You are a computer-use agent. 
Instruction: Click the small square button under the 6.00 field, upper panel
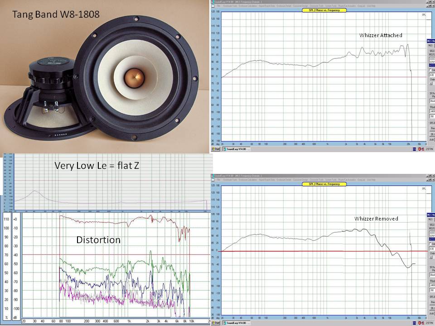(431, 83)
